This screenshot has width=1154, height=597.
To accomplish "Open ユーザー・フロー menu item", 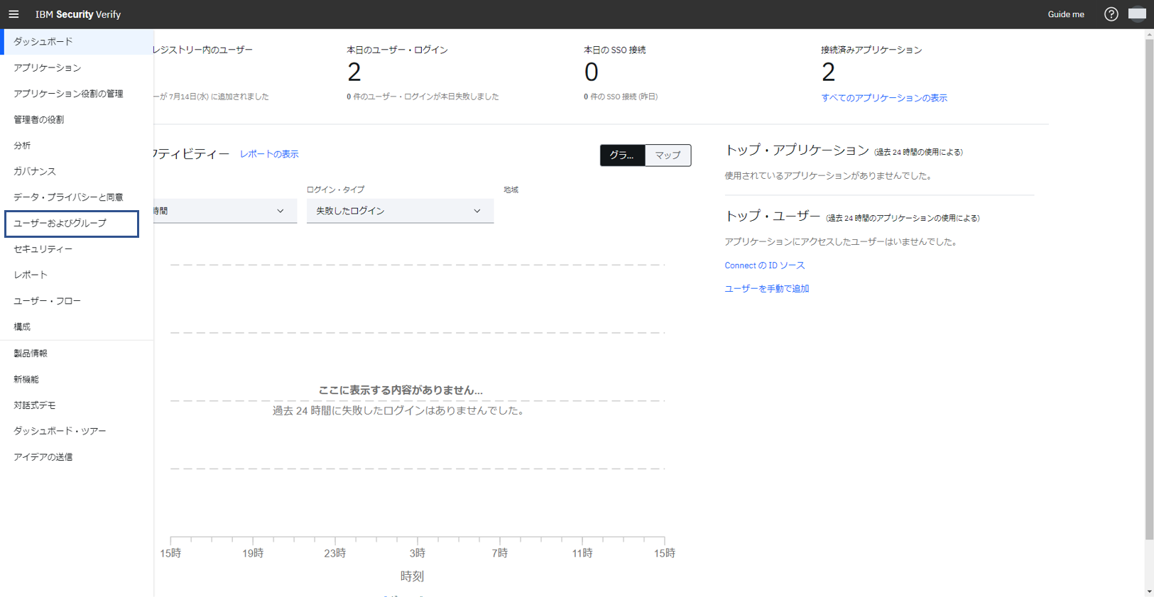I will click(77, 301).
